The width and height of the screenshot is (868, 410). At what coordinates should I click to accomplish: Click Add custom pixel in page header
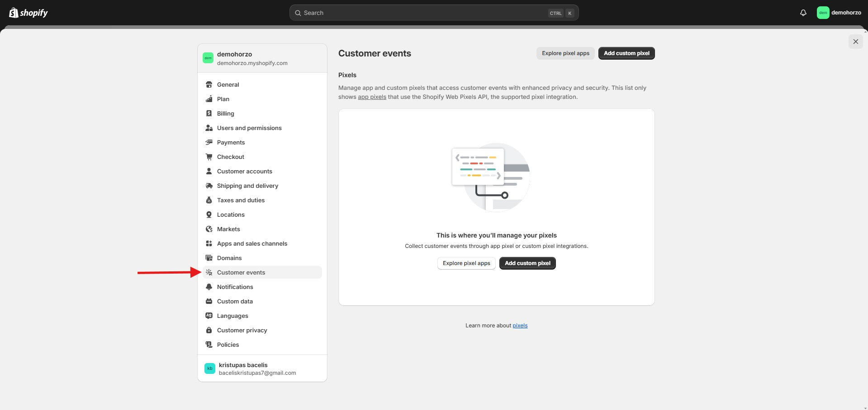(626, 53)
